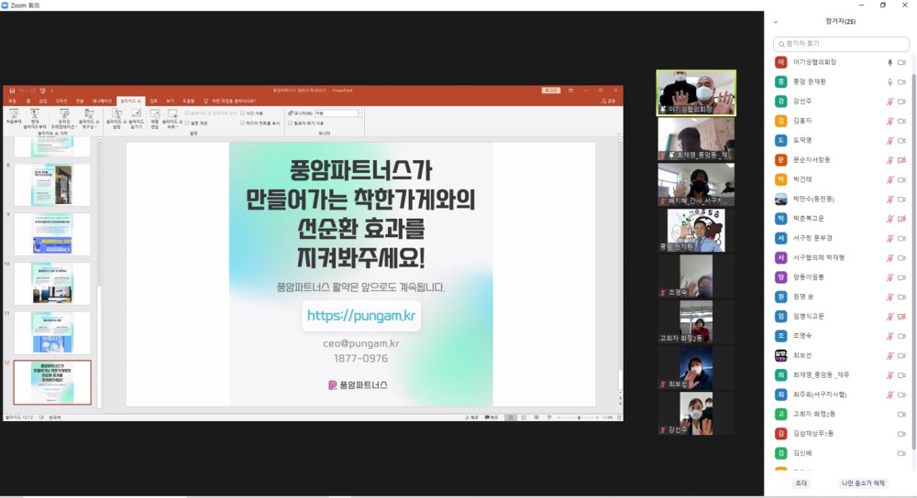917x498 pixels.
Task: Collapse the Zoom participants panel chevron
Action: click(x=776, y=22)
